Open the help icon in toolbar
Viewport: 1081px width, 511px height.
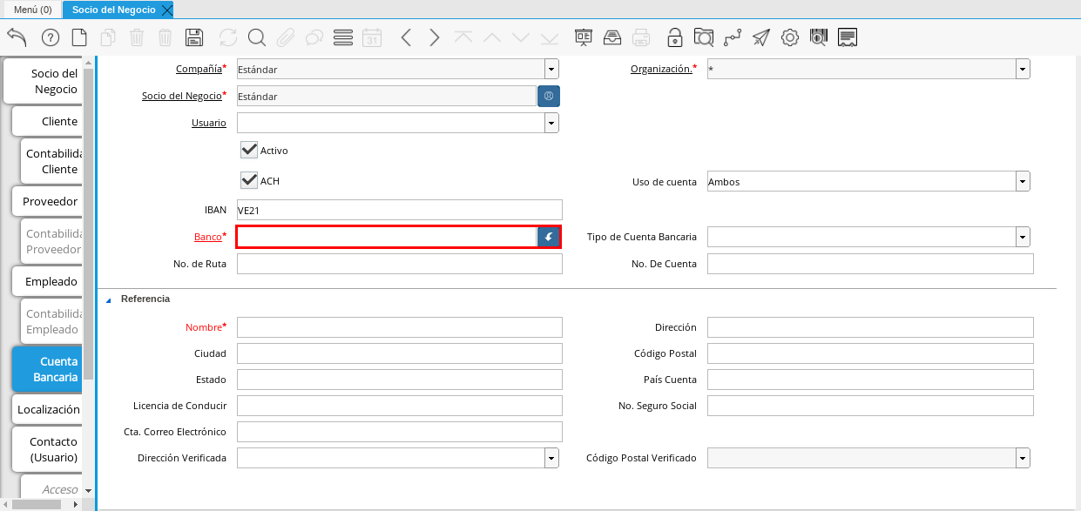coord(50,37)
